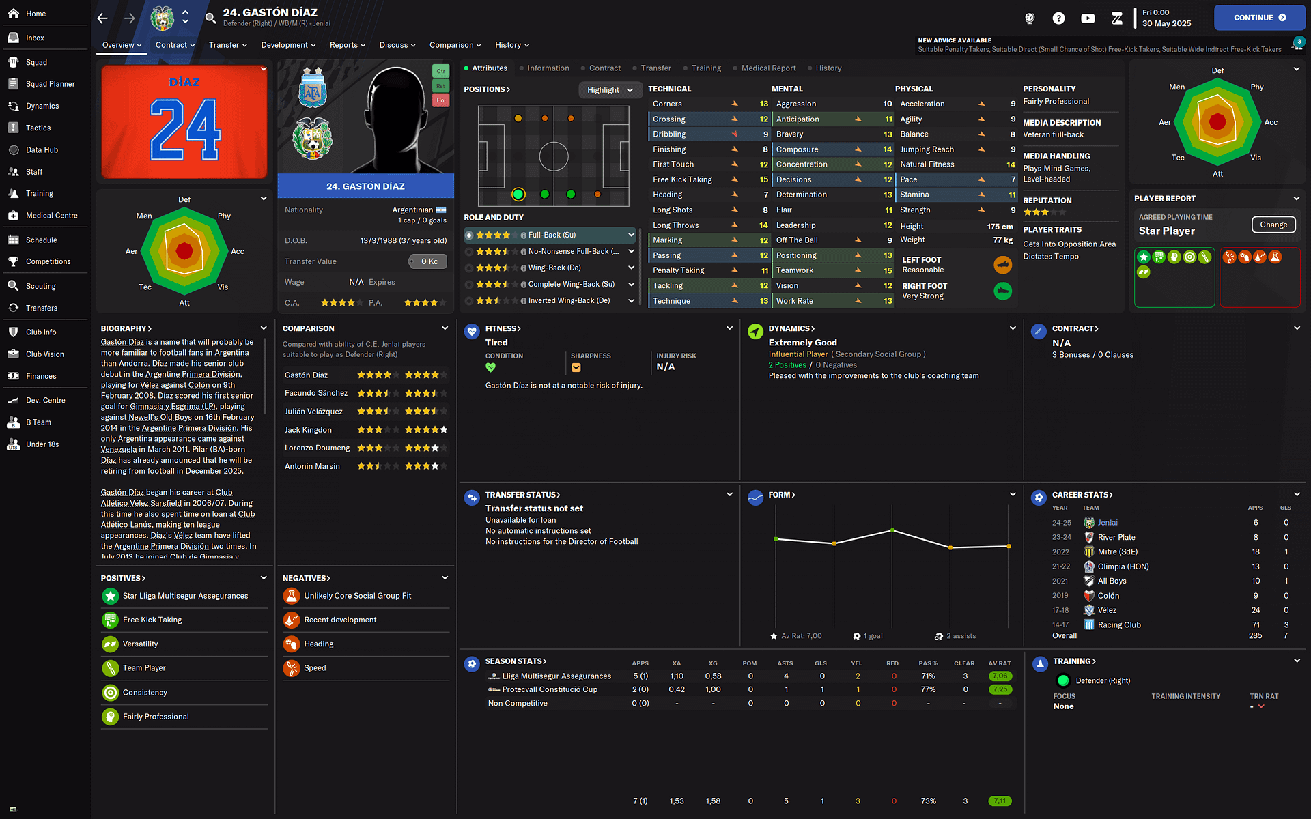Viewport: 1311px width, 819px height.
Task: Click the Finances sidebar icon
Action: 13,376
